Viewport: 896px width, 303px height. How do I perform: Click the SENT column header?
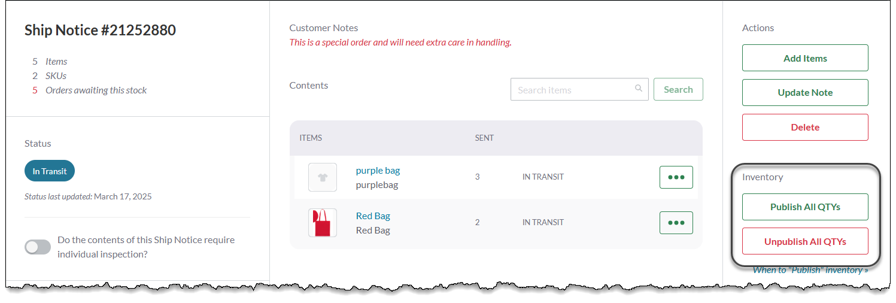click(484, 138)
